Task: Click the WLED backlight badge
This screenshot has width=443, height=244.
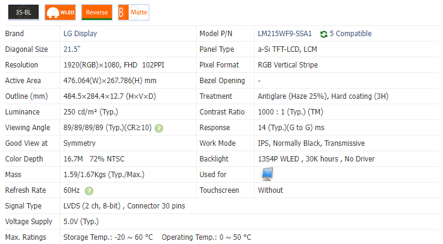Action: (x=60, y=13)
